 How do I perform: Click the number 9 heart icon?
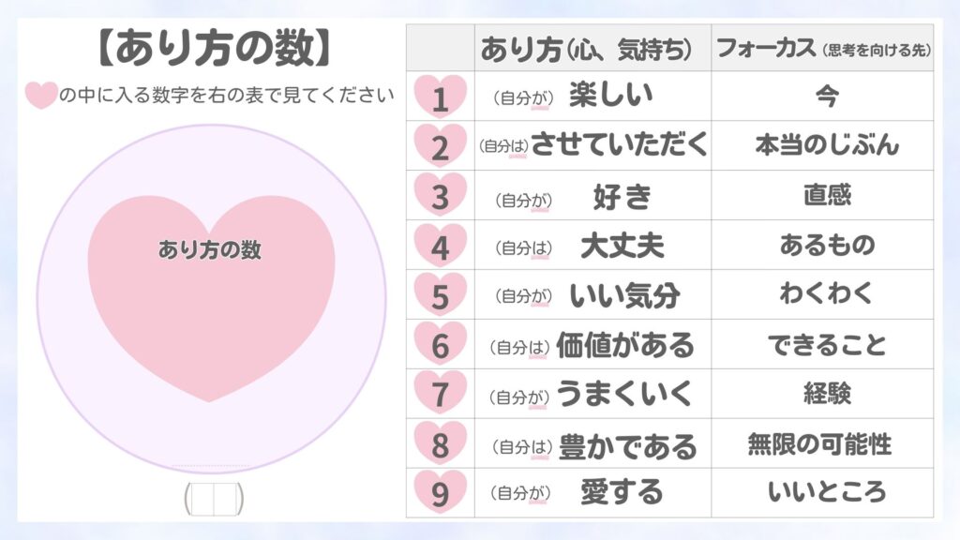(x=440, y=493)
